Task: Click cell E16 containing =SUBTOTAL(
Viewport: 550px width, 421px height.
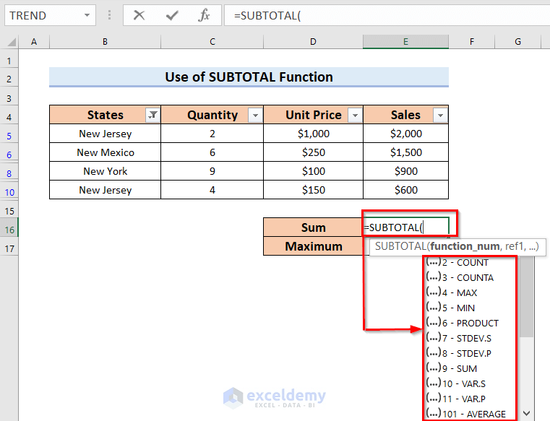Action: (406, 227)
